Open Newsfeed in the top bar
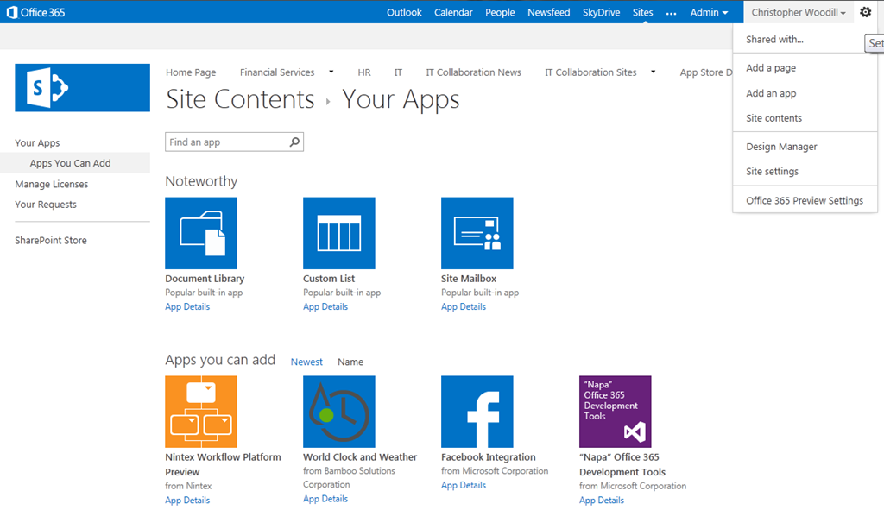This screenshot has width=884, height=510. click(x=548, y=12)
